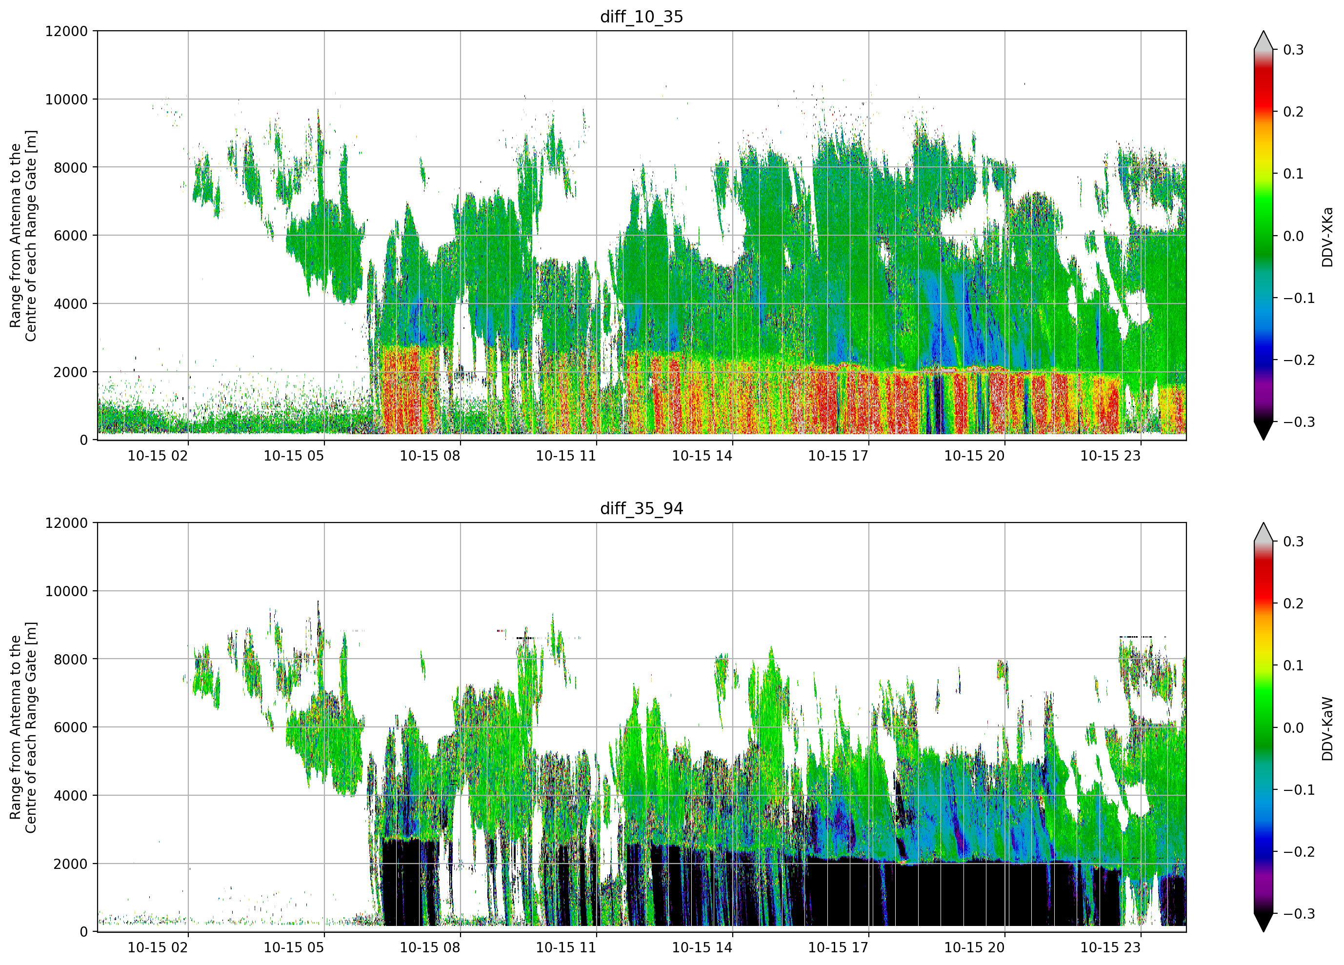Click the 10-15 23 tick label on the bottom plot
This screenshot has width=1344, height=965.
pos(1110,947)
